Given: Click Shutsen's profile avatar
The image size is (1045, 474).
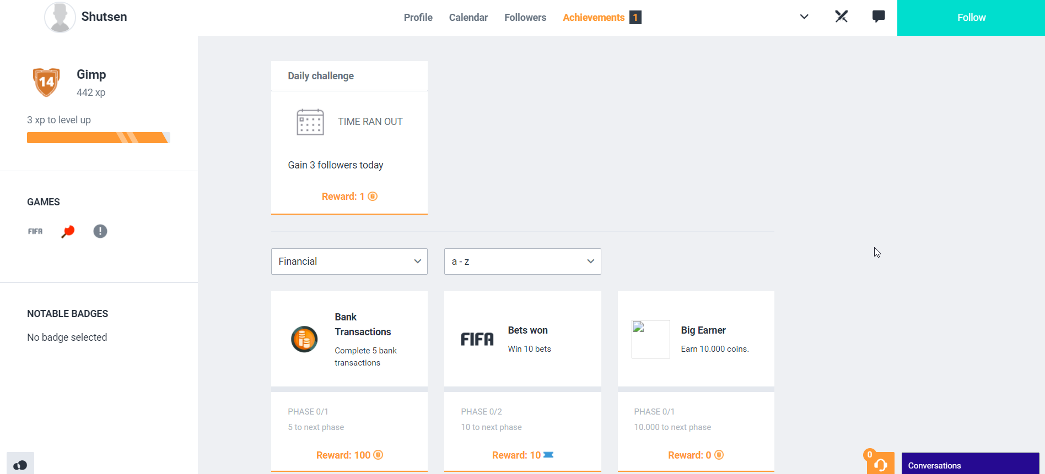Looking at the screenshot, I should pyautogui.click(x=60, y=17).
